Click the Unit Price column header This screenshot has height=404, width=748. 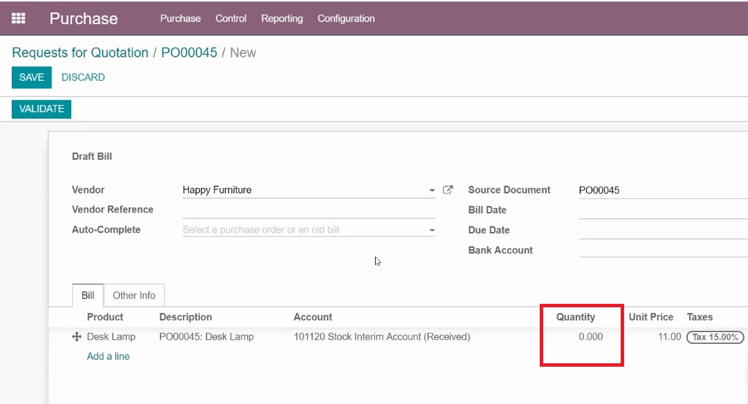(650, 318)
